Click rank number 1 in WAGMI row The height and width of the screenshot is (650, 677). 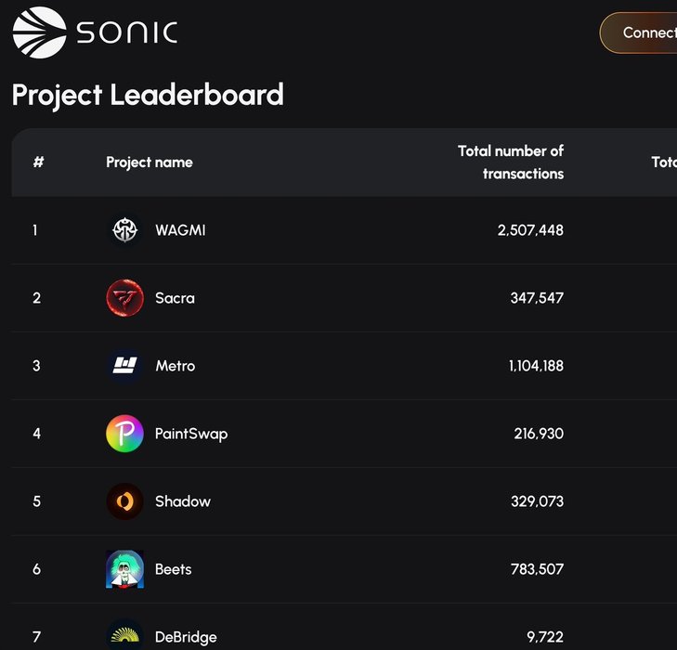point(35,230)
